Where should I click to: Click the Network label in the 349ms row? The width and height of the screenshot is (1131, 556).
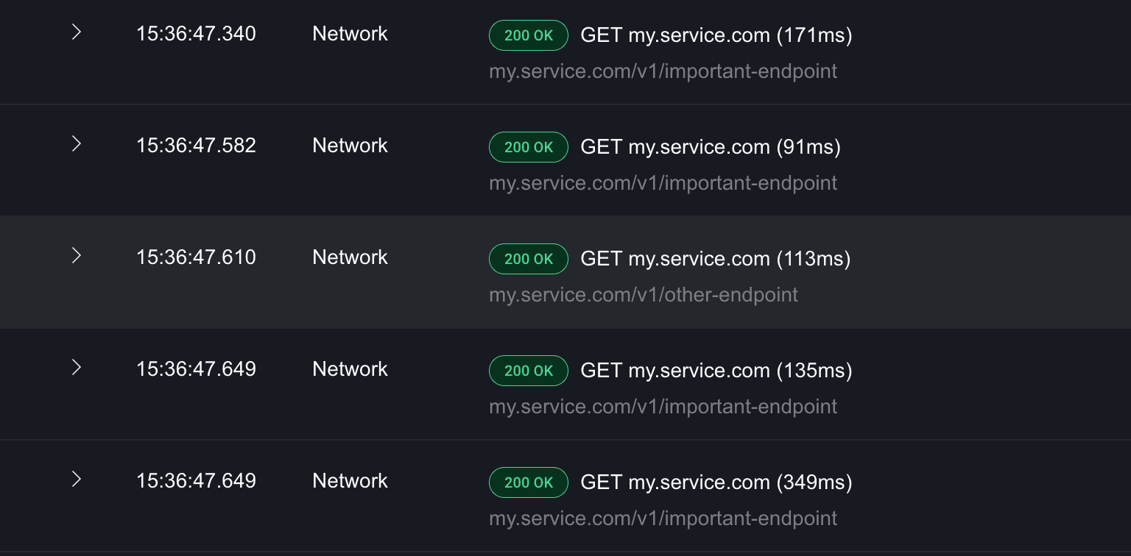coord(350,481)
